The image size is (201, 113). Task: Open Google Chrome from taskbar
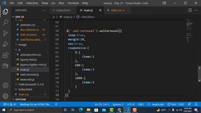[119, 110]
